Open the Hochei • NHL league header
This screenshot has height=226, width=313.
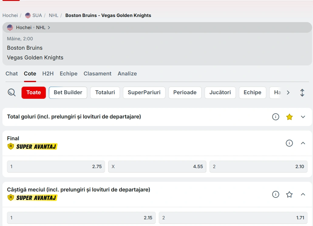tap(29, 28)
